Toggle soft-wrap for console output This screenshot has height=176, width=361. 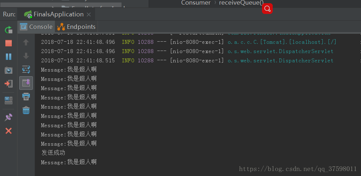(x=26, y=69)
